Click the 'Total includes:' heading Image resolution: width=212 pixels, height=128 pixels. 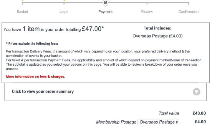coord(158,28)
